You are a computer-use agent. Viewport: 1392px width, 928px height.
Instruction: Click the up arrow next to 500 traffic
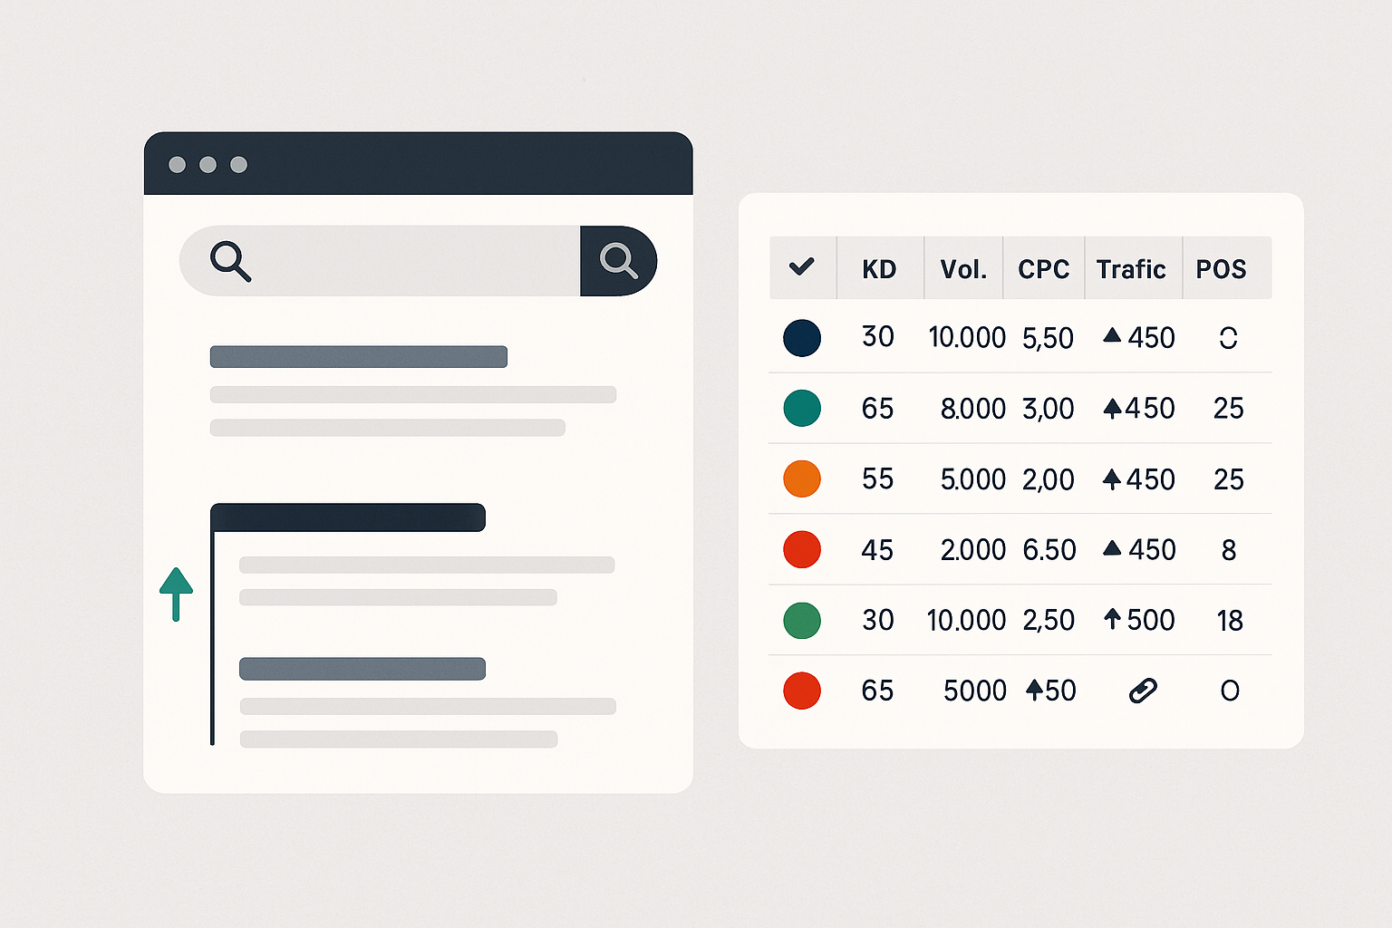(x=1112, y=619)
